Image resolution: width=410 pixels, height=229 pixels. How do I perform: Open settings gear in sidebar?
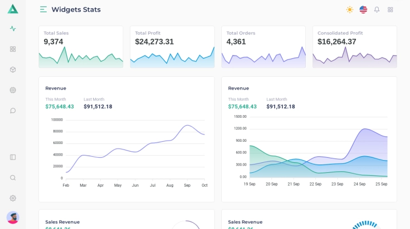point(13,198)
